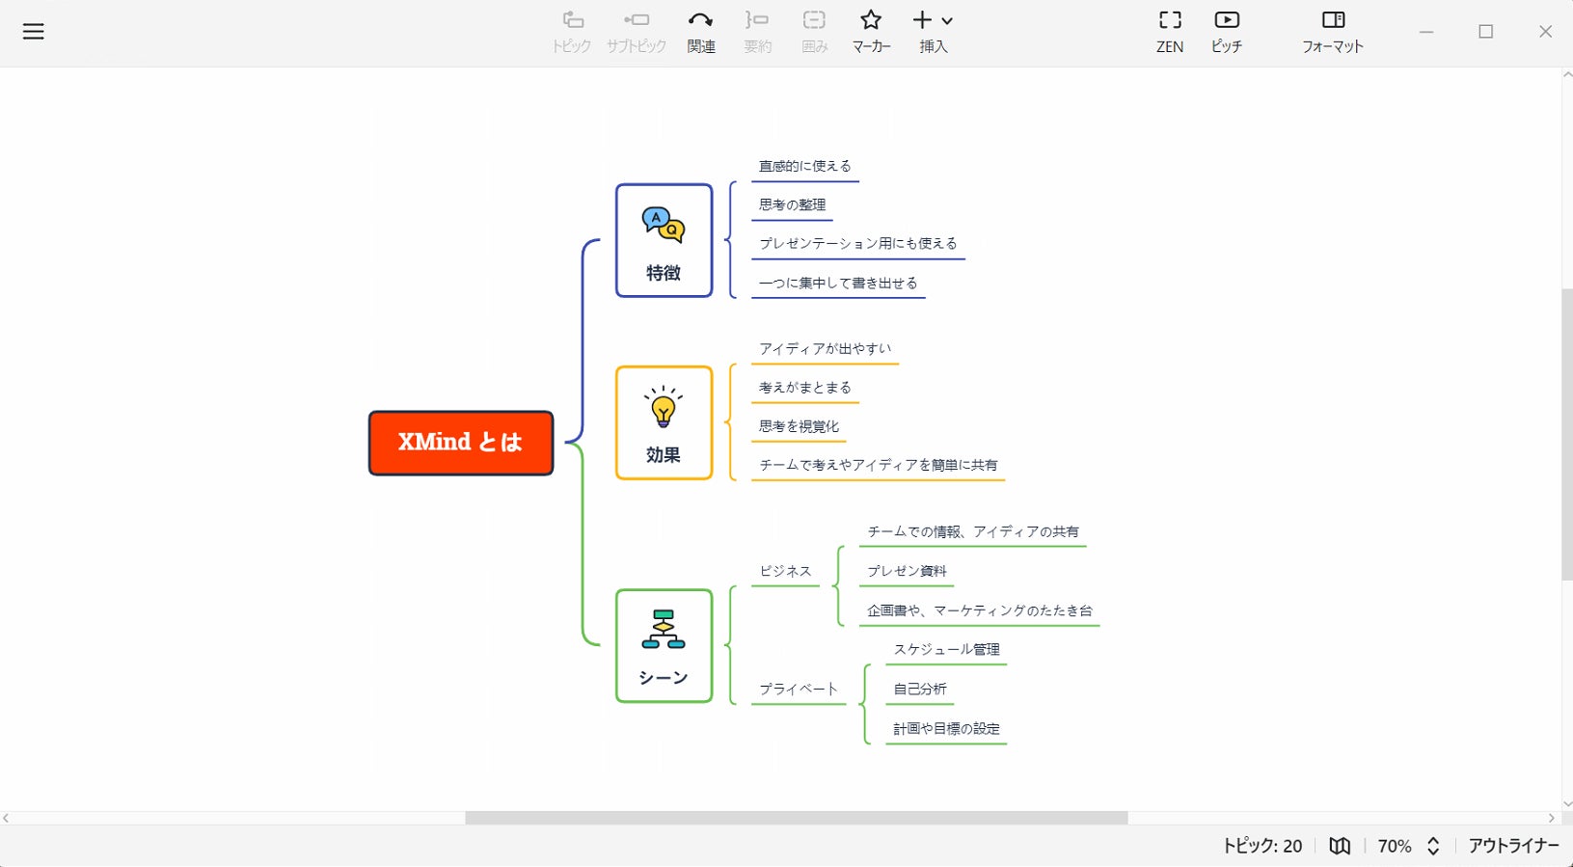Open the map overview book icon
The image size is (1573, 867).
click(1340, 846)
